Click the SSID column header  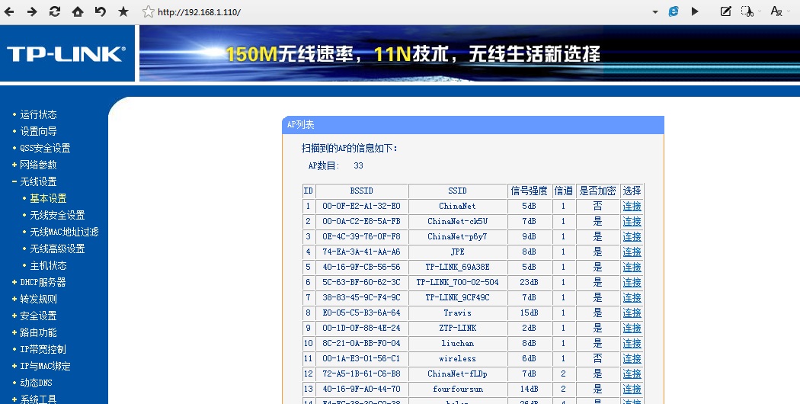pos(458,191)
